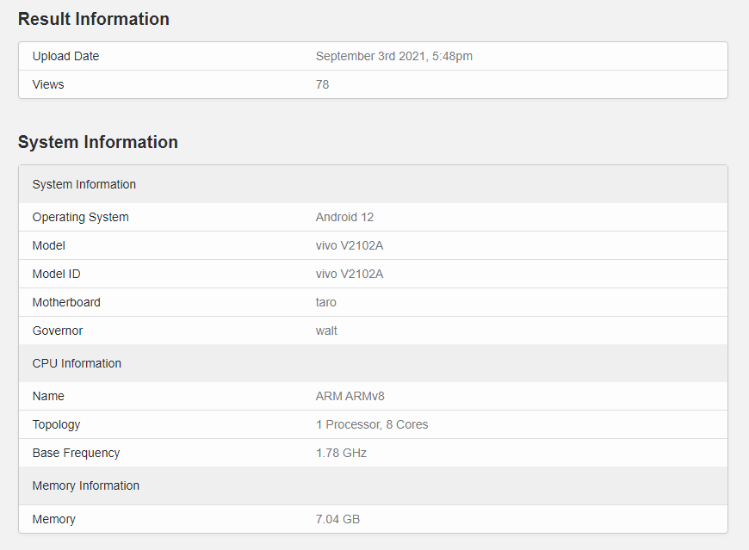Viewport: 749px width, 550px height.
Task: Select the Model value vivo V2102A
Action: (350, 245)
